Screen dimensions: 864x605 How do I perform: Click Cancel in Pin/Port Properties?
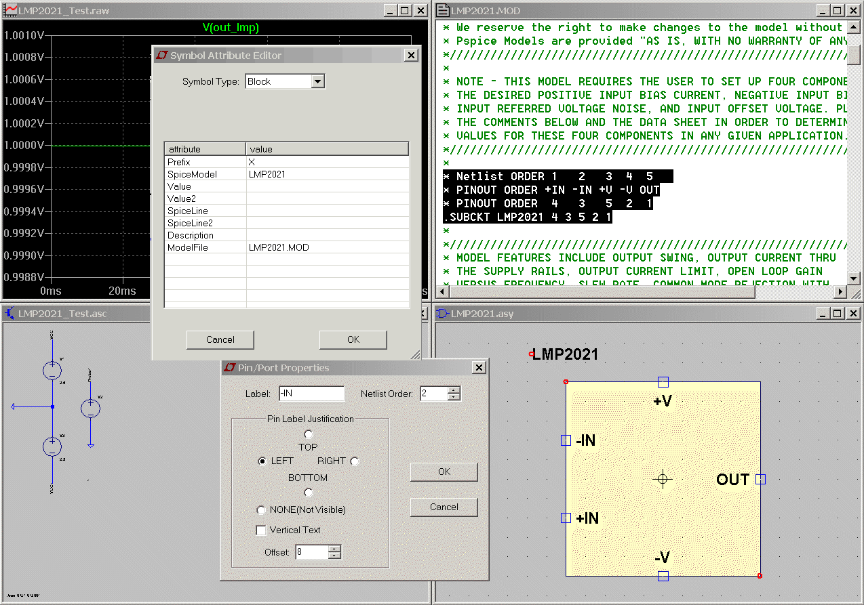click(444, 507)
